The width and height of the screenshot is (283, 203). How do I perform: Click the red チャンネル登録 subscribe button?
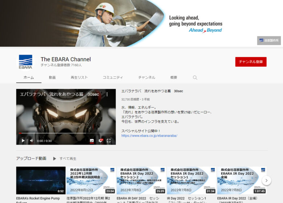[251, 62]
